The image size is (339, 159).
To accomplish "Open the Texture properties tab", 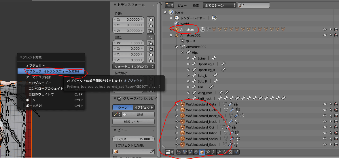I will (x=230, y=152).
